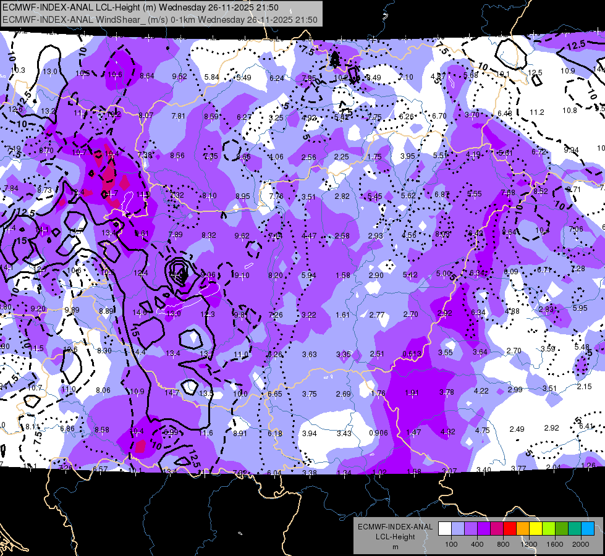Click the red legend swatch

(x=510, y=529)
